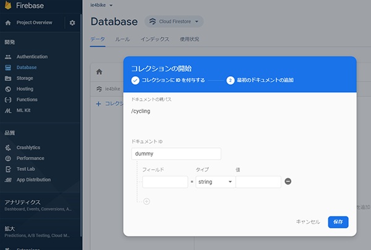This screenshot has width=371, height=250.
Task: Click the Performance icon
Action: click(8, 158)
